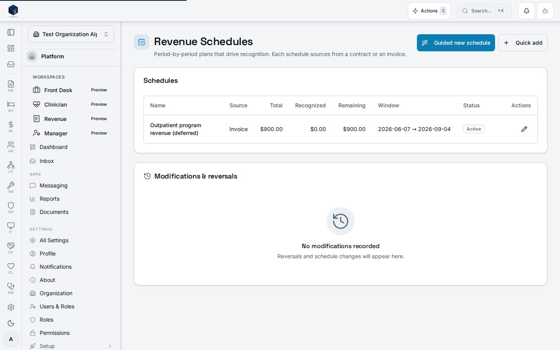Open the FA dollar module icon
The image size is (560, 350).
[x=11, y=126]
